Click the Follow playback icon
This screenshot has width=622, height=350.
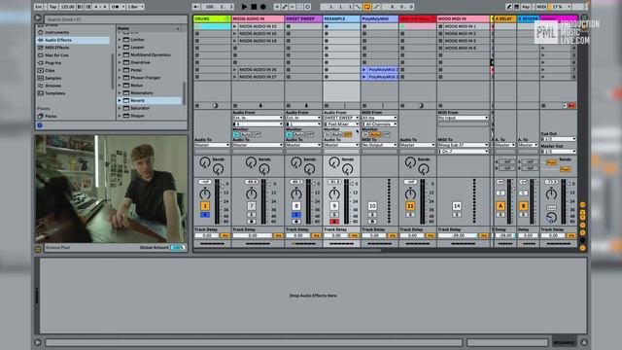[x=197, y=7]
